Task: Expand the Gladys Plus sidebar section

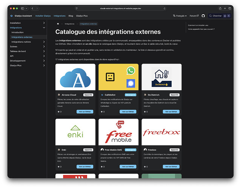Action: [44, 65]
